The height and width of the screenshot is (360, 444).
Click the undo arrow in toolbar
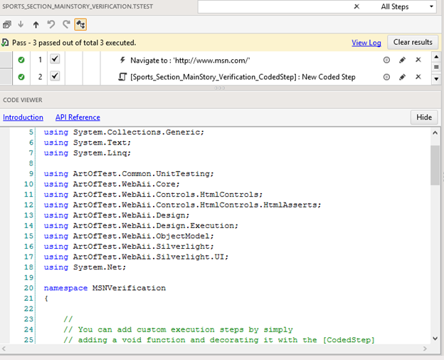pos(51,24)
